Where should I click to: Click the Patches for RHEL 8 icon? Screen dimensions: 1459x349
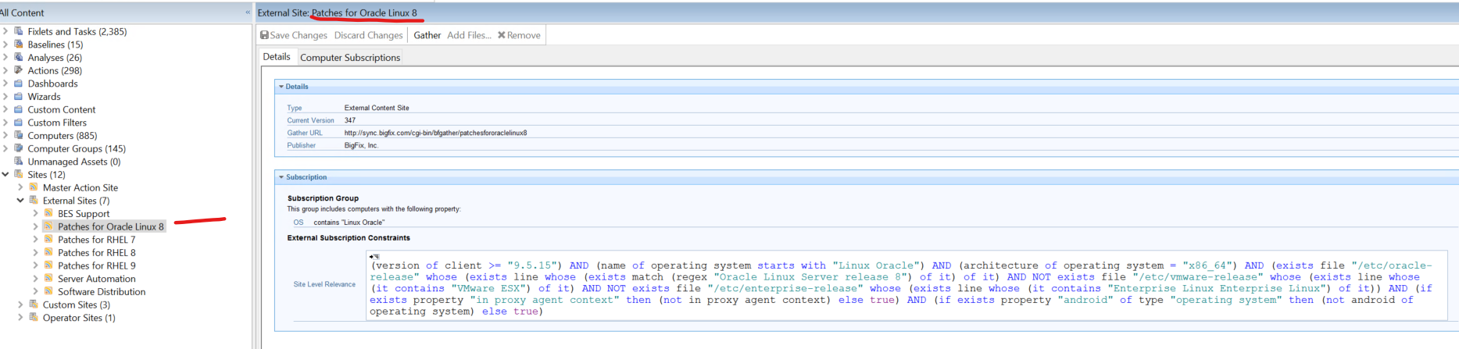click(48, 252)
